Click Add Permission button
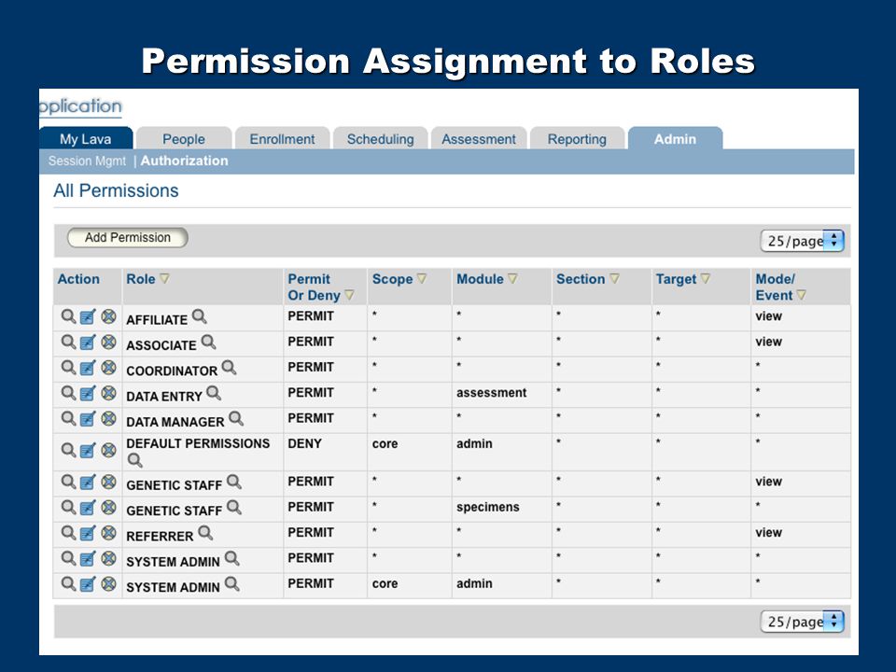This screenshot has width=896, height=672. pyautogui.click(x=128, y=238)
